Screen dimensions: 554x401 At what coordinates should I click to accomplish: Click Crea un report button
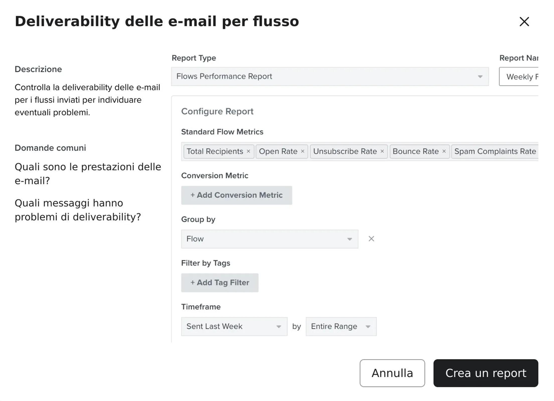486,373
